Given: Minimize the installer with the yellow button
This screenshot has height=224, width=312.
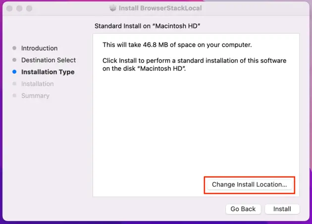Looking at the screenshot, I should [x=20, y=9].
